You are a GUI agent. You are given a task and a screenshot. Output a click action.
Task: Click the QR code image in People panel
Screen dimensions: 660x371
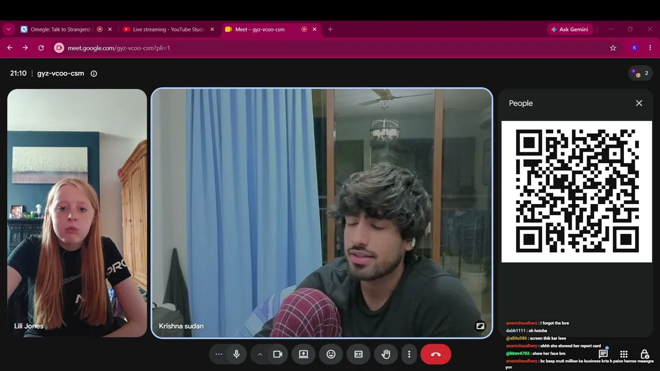click(x=577, y=192)
